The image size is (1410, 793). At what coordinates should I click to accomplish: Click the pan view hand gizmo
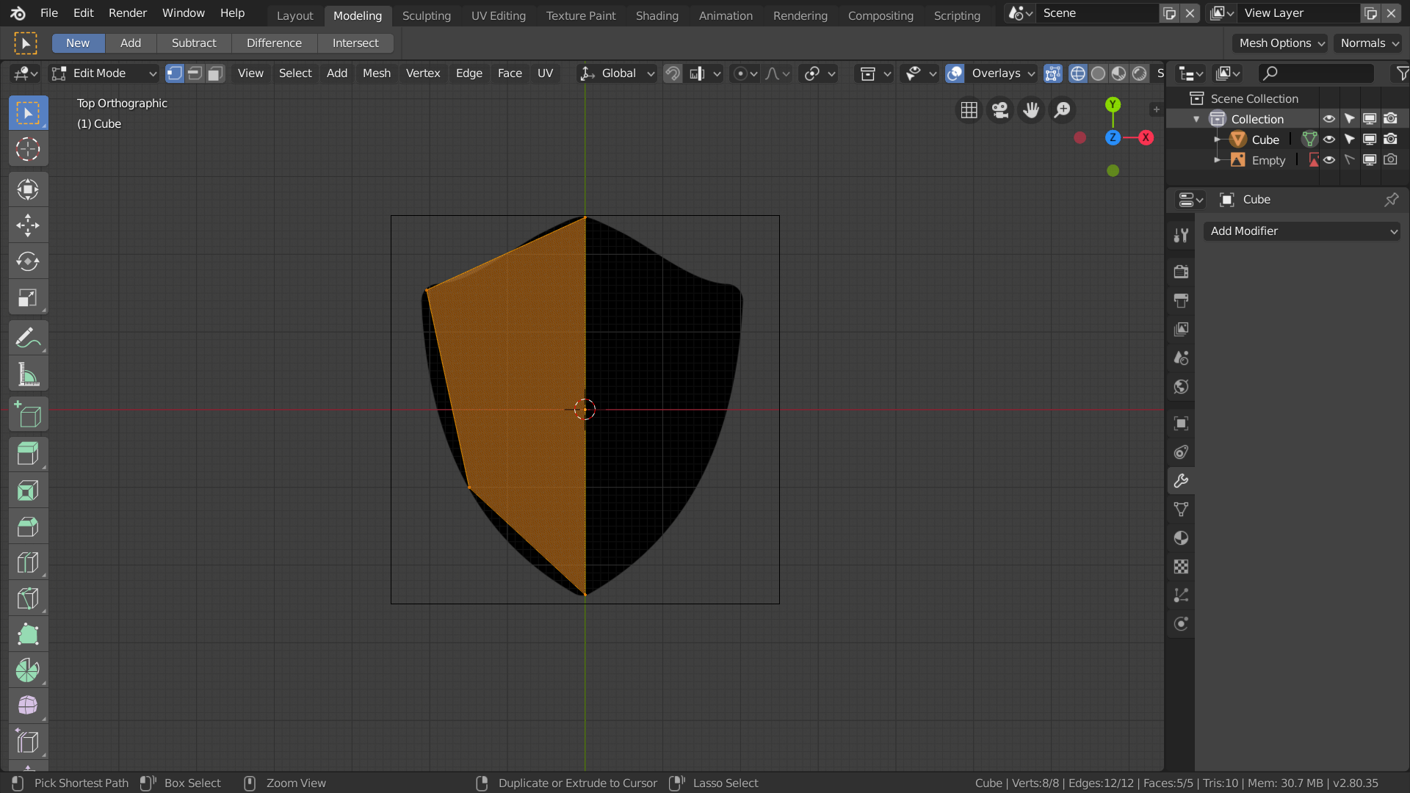tap(1031, 110)
